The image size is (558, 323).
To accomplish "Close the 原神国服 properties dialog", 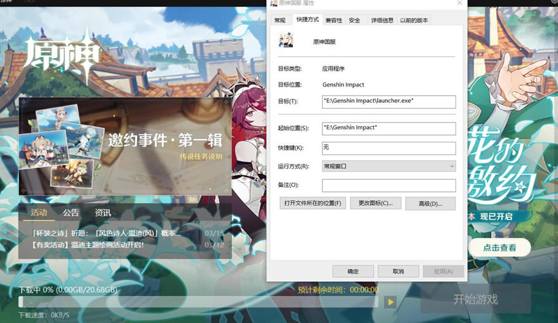I will [x=459, y=3].
